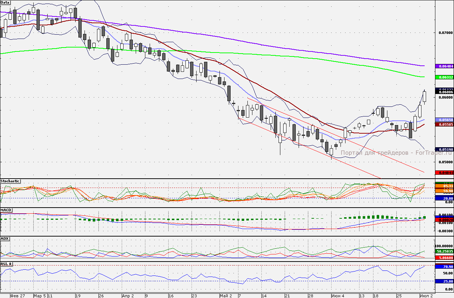Viewport: 454px width, 298px height.
Task: Select the black 0.06086 price tag
Action: tap(444, 92)
